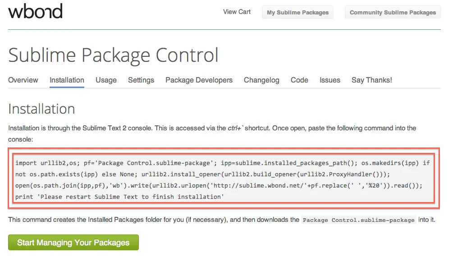Click the My Sublime Packages button
Image resolution: width=453 pixels, height=262 pixels.
pos(297,13)
